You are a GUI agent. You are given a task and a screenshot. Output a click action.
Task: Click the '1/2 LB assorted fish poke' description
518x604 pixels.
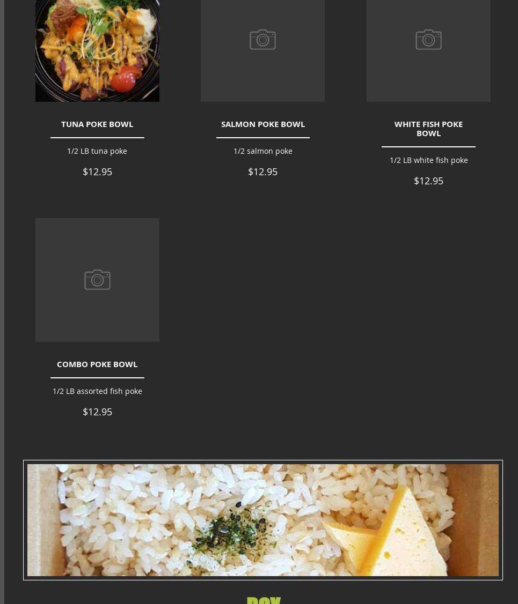(97, 391)
